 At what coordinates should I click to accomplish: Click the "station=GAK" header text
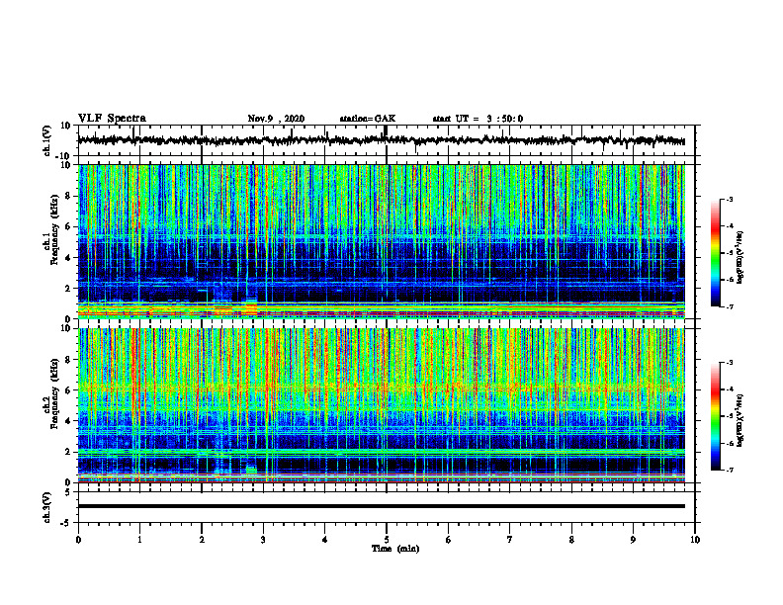pyautogui.click(x=368, y=119)
